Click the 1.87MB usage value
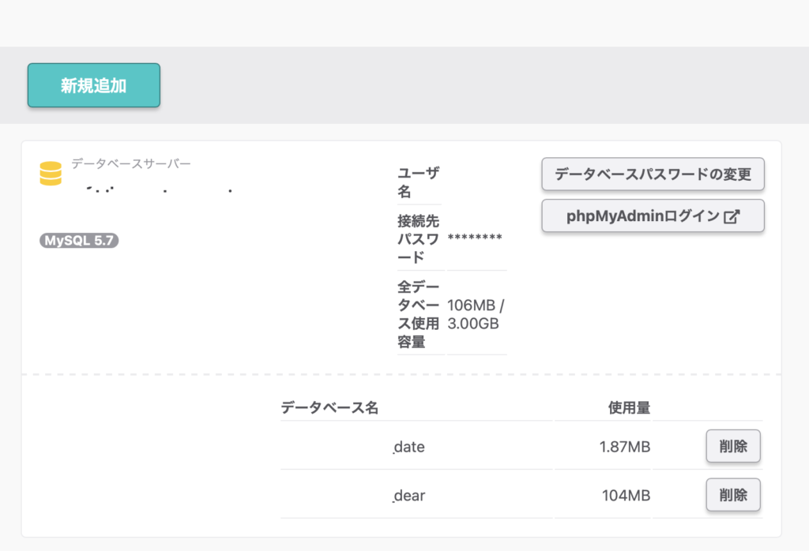The height and width of the screenshot is (551, 809). coord(624,447)
